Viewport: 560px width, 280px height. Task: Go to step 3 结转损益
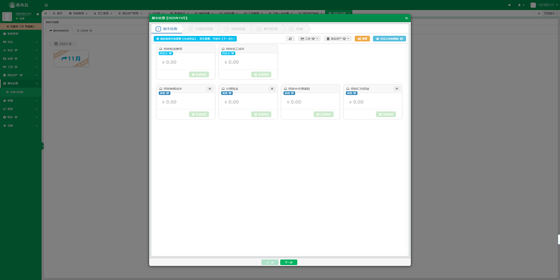coord(235,29)
